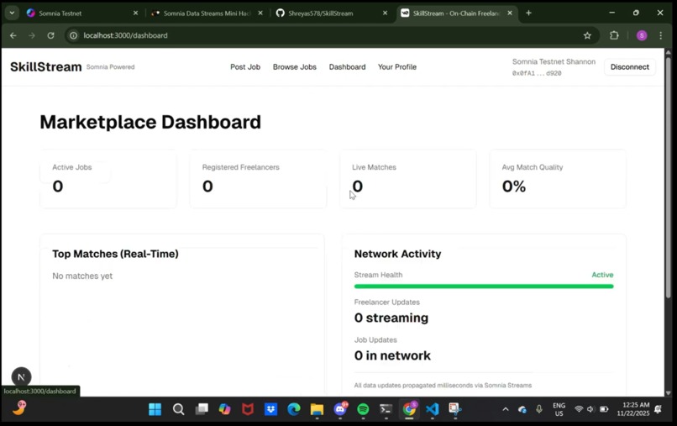Open the Post Job page
This screenshot has height=426, width=677.
245,67
